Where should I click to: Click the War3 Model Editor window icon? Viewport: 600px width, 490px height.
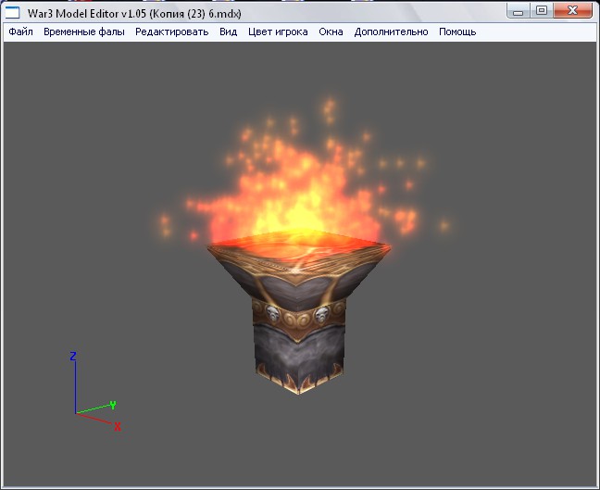click(x=12, y=13)
